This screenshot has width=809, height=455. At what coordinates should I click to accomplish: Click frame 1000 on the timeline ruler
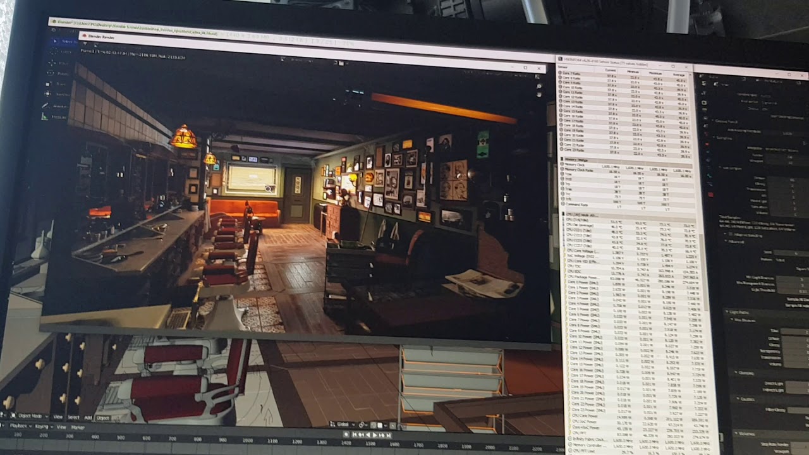248,440
